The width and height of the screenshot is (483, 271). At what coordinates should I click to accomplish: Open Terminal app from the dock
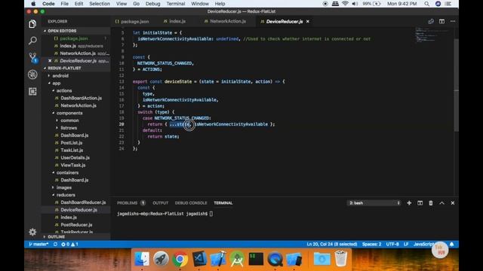(256, 259)
